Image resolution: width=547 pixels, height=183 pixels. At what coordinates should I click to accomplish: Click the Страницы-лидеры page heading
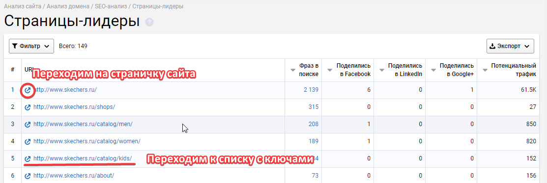72,21
